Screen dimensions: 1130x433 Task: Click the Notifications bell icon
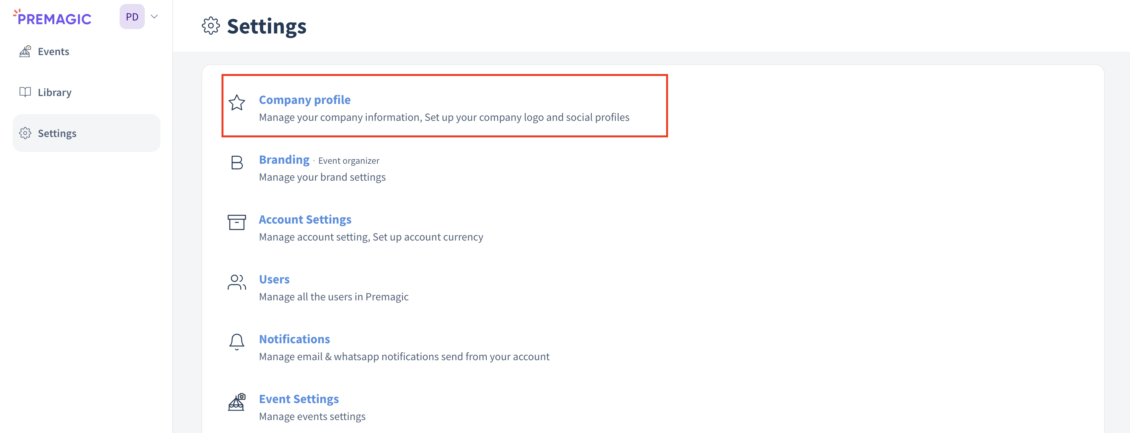coord(236,342)
